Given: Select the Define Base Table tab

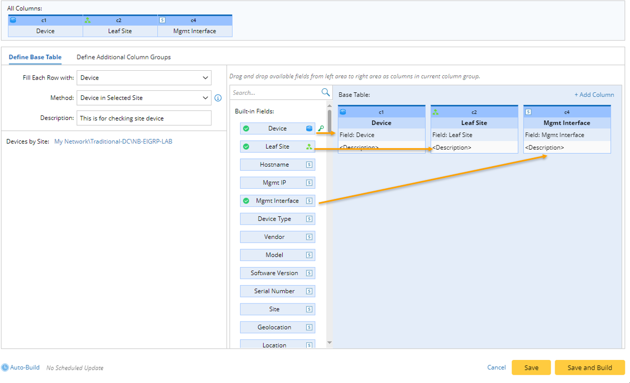Looking at the screenshot, I should (x=35, y=57).
